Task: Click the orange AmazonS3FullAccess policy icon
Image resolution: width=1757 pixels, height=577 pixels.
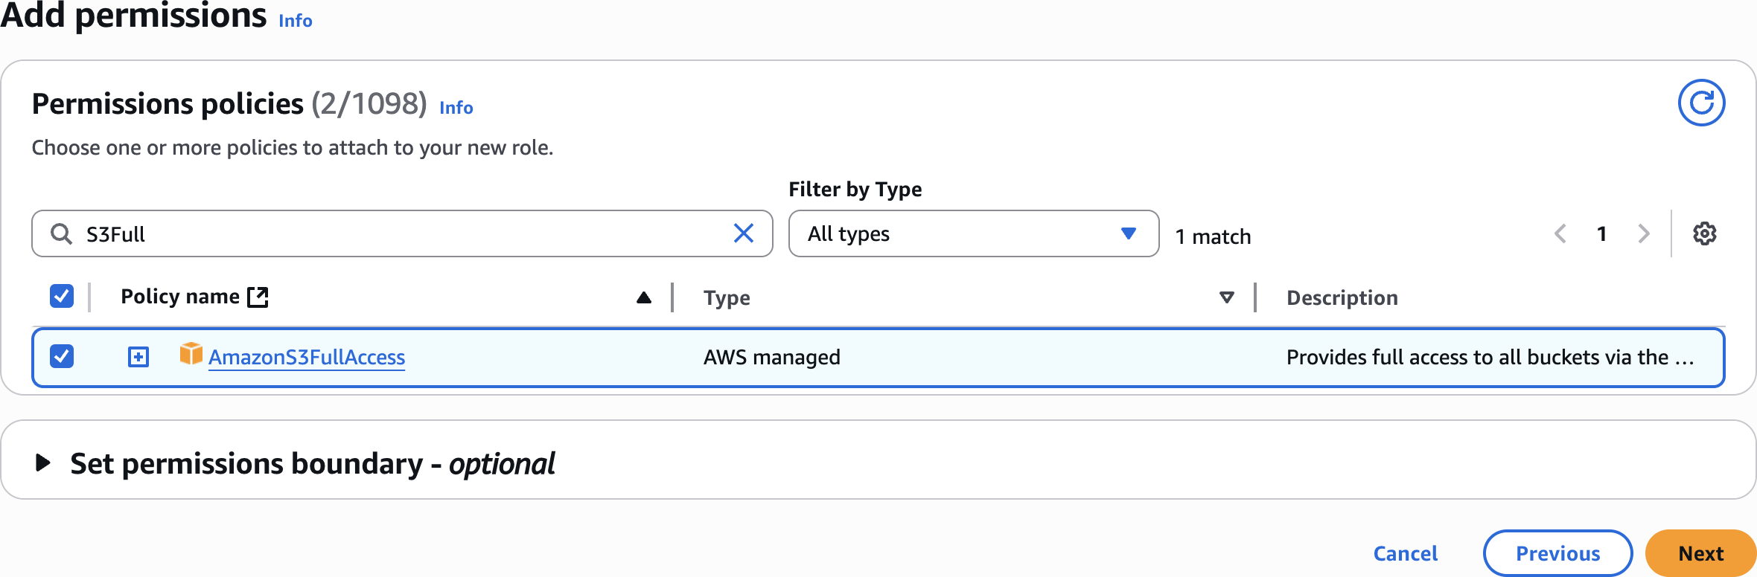Action: (x=191, y=354)
